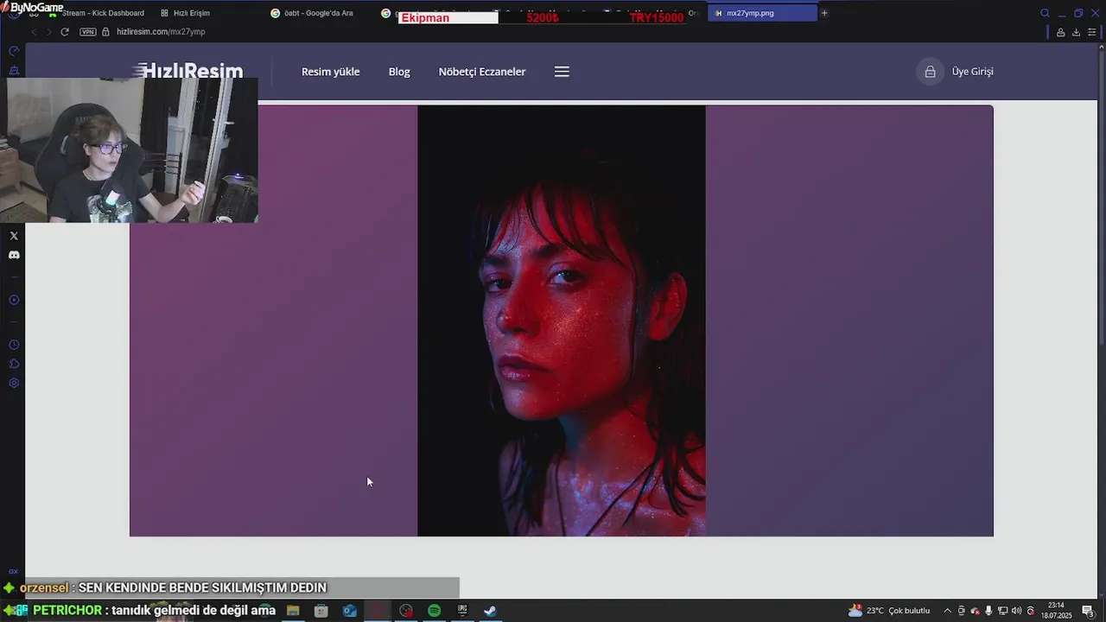Screen dimensions: 1106x622
Task: Open sidebar settings gear icon
Action: (x=14, y=383)
